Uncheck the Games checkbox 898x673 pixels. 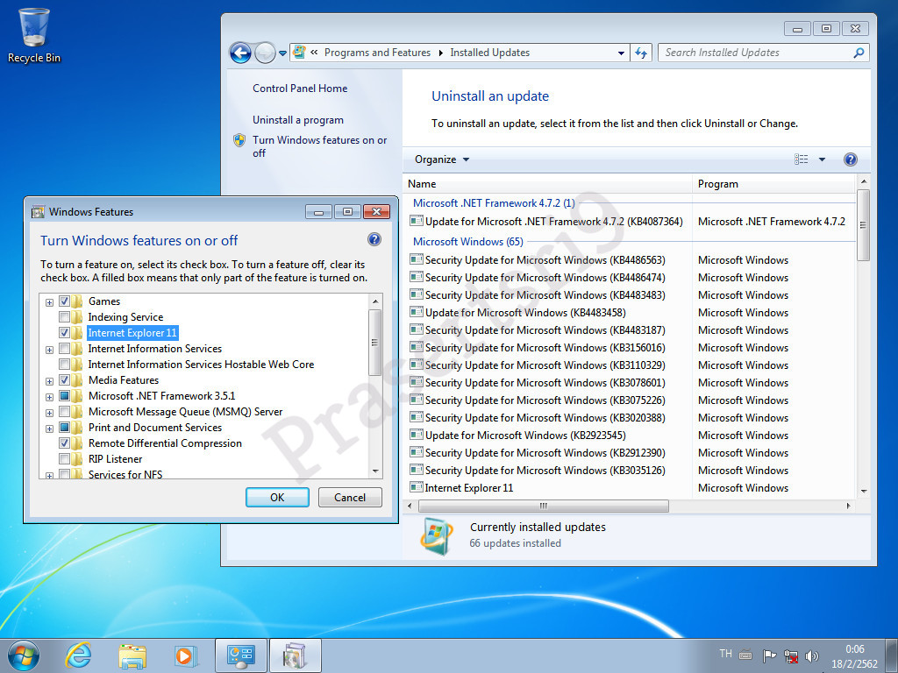[64, 301]
